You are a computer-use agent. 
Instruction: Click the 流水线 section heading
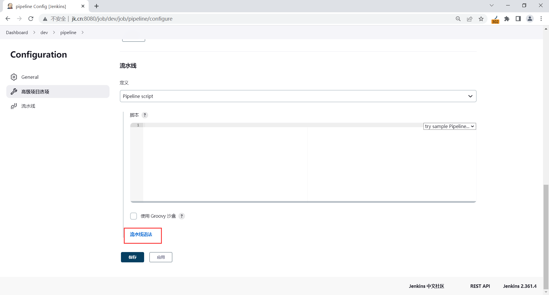click(128, 66)
